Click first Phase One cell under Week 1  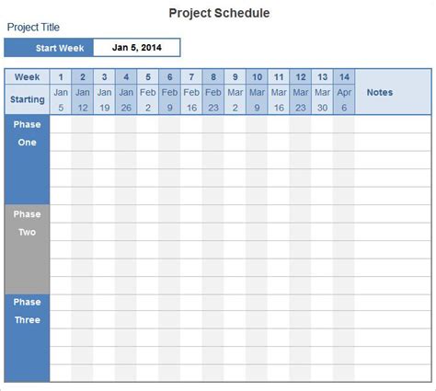coord(61,124)
